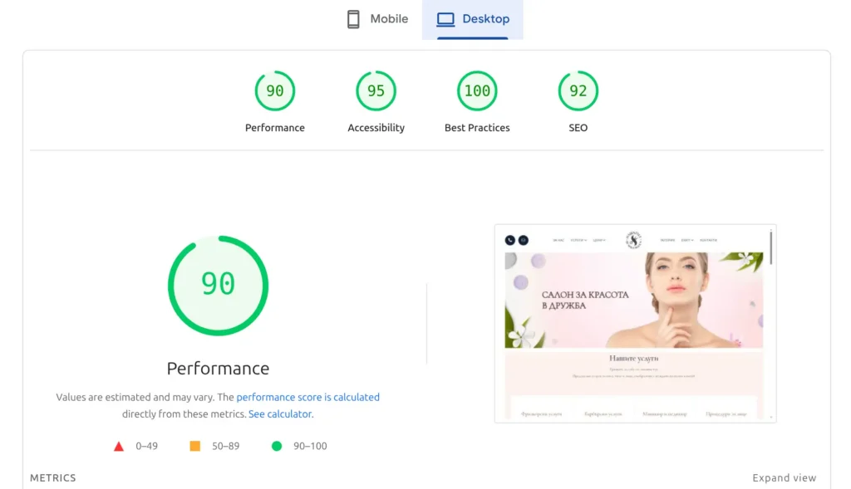851x489 pixels.
Task: Switch to the Mobile tab
Action: pyautogui.click(x=377, y=19)
